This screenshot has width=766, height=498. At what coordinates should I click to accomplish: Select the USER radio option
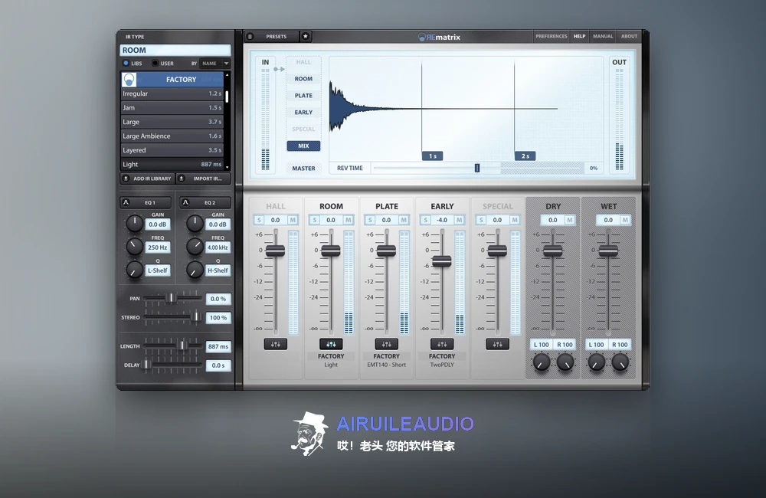(155, 63)
